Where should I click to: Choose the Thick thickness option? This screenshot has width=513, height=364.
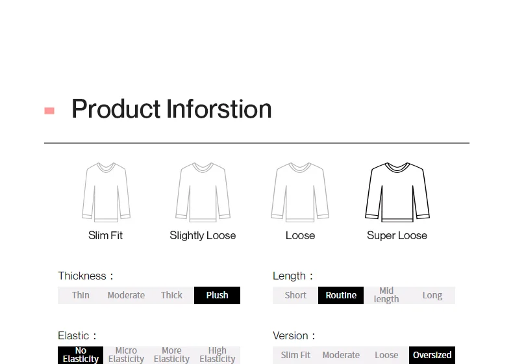tap(171, 295)
